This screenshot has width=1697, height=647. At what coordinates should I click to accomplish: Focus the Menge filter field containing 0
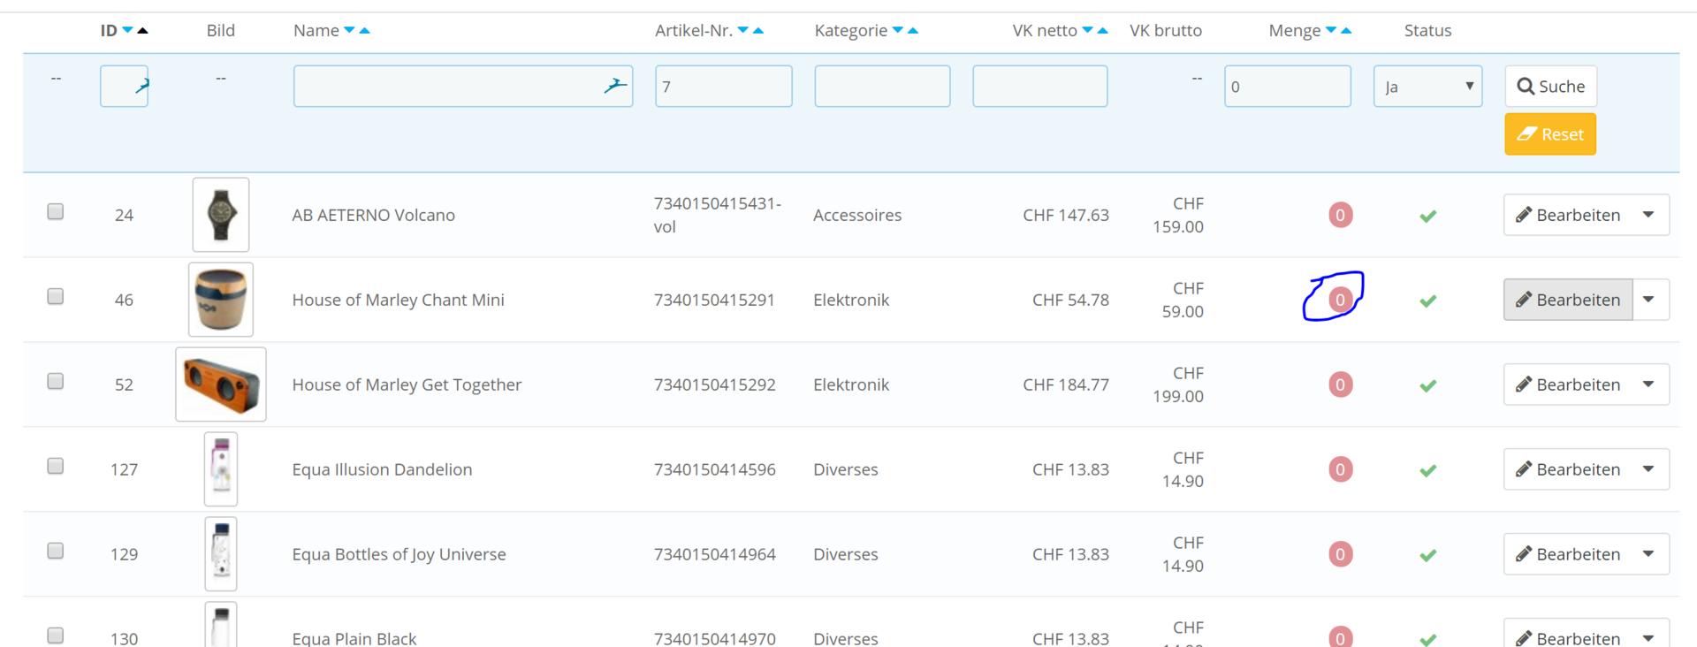click(x=1288, y=87)
